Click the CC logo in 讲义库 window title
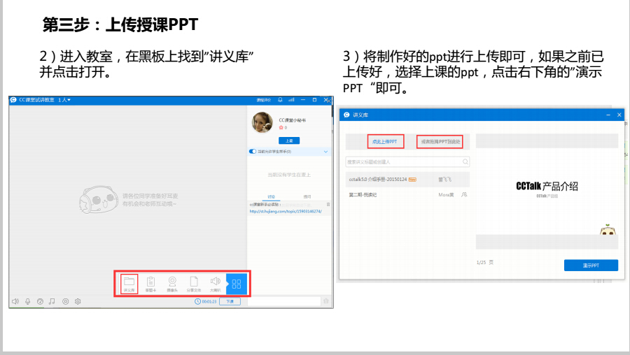Viewport: 630px width, 355px height. coord(346,115)
